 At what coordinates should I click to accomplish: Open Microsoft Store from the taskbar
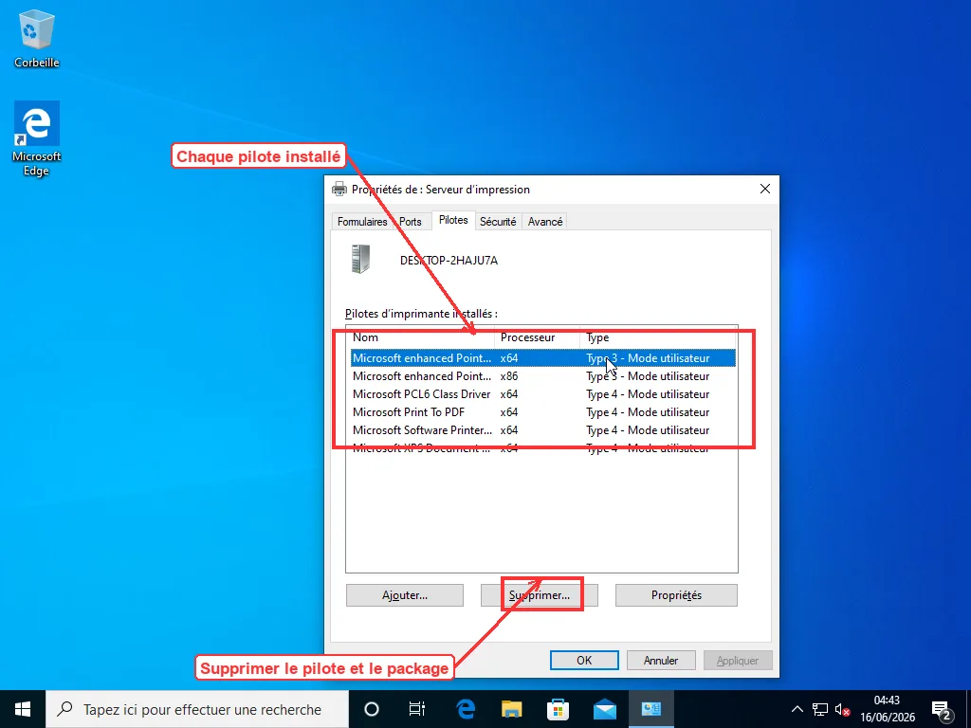coord(558,709)
